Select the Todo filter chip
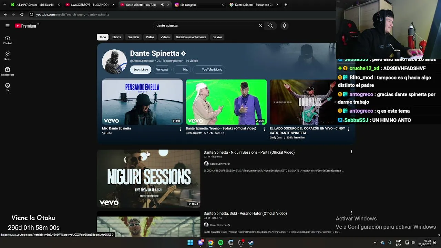The width and height of the screenshot is (441, 248). (103, 37)
